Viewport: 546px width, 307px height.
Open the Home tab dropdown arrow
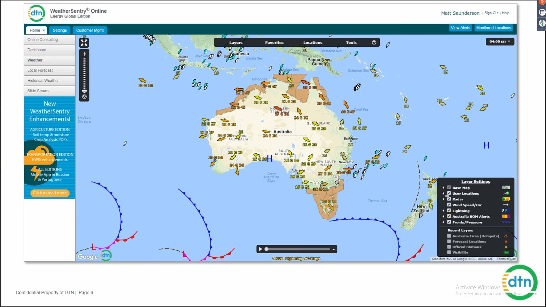coord(44,30)
